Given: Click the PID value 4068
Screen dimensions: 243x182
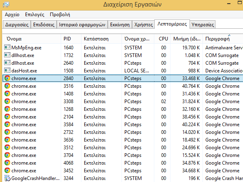Looking at the screenshot, I should pyautogui.click(x=68, y=163).
